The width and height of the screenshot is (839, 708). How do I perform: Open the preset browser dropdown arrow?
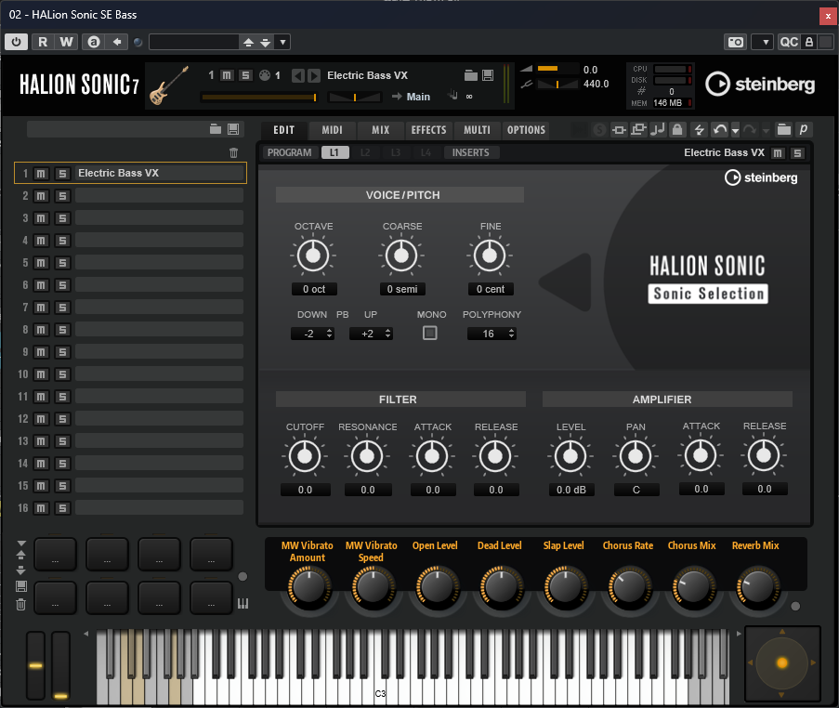(283, 42)
